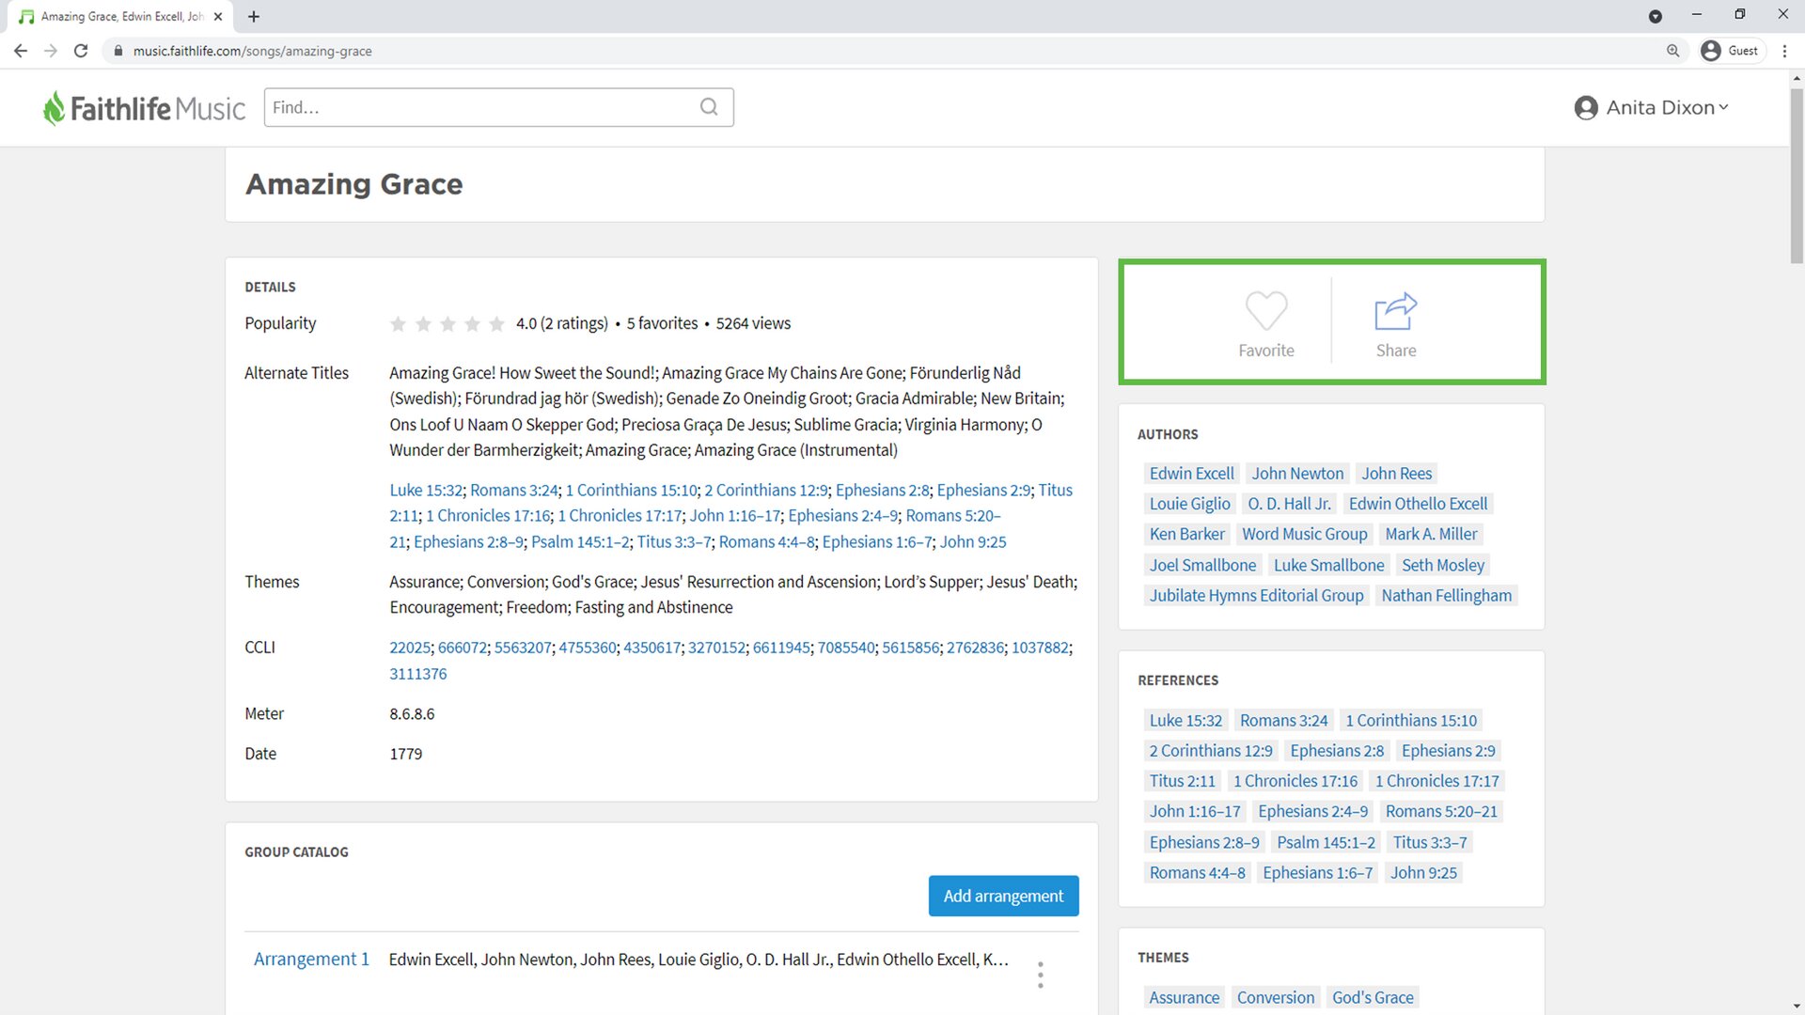Open Jubilate Hymns Editorial Group tag

point(1256,595)
